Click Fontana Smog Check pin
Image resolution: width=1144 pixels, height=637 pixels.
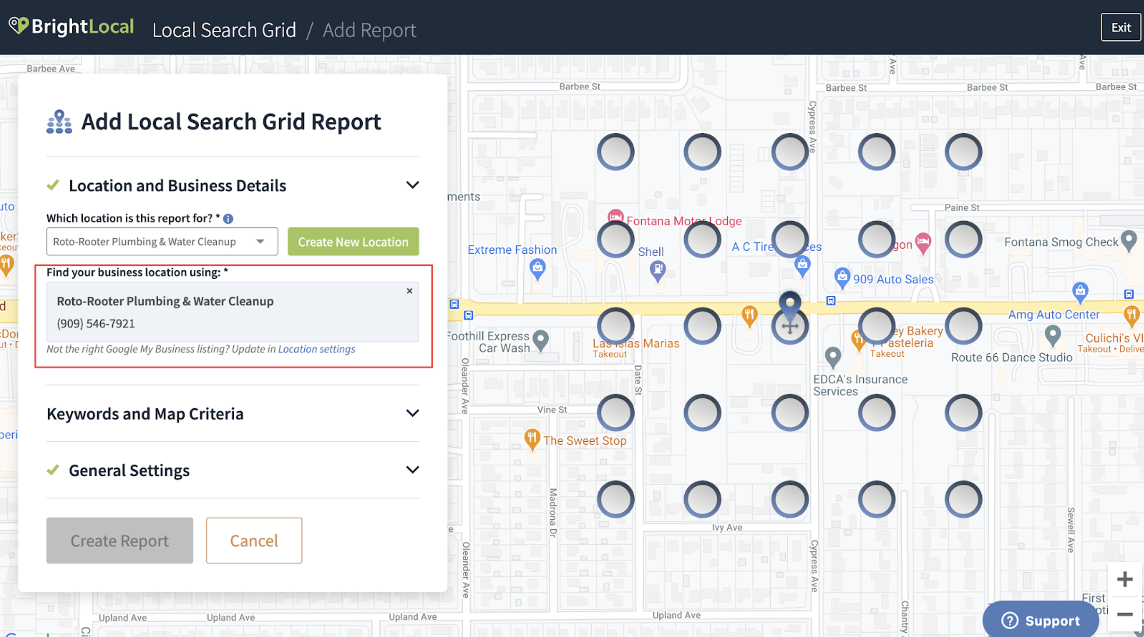[1129, 241]
